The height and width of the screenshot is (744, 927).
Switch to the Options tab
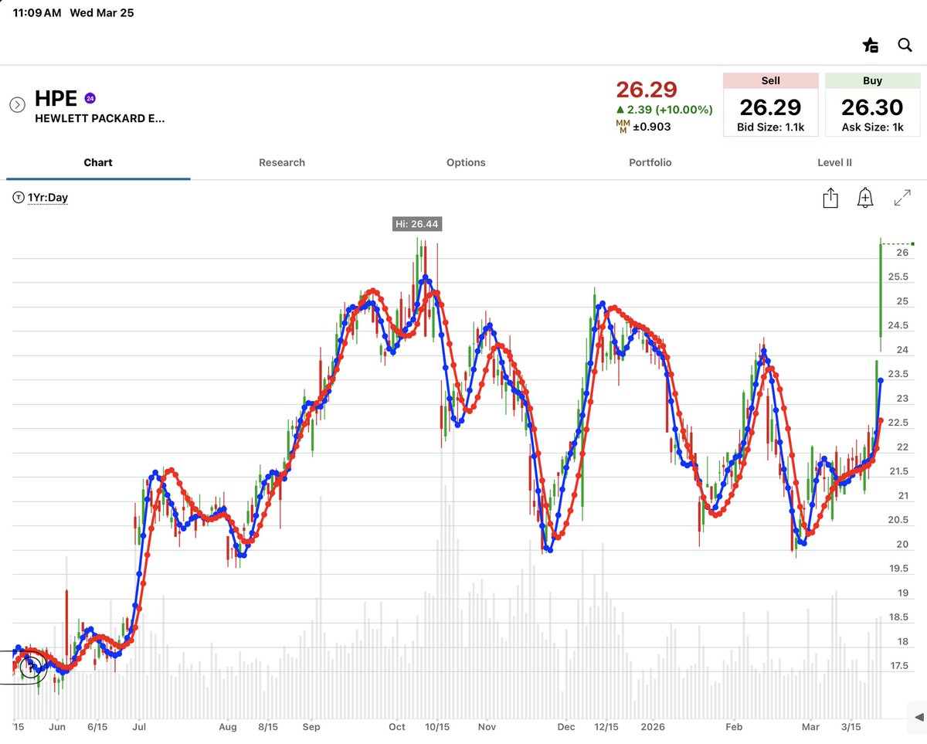point(466,162)
